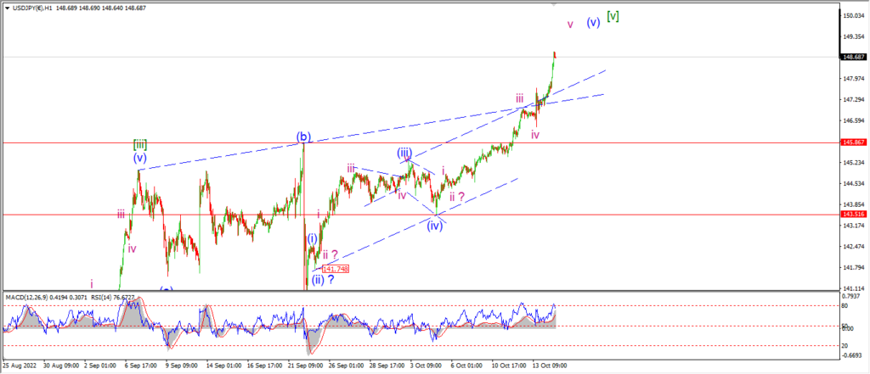Click the blue (iv) wave label

[434, 226]
